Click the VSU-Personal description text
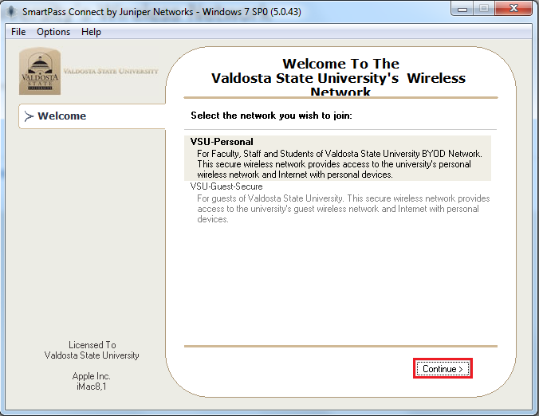 point(340,164)
